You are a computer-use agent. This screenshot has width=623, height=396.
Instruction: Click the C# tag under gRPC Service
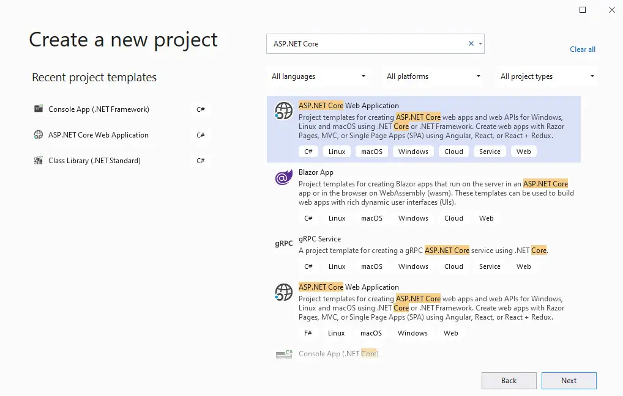308,266
